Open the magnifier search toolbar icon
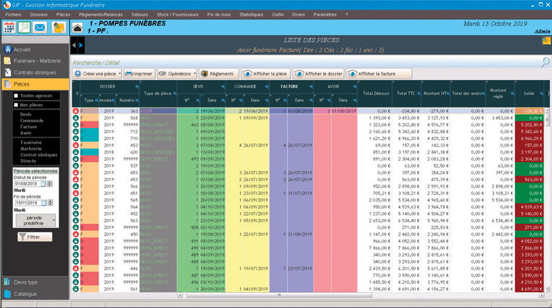 [24, 28]
